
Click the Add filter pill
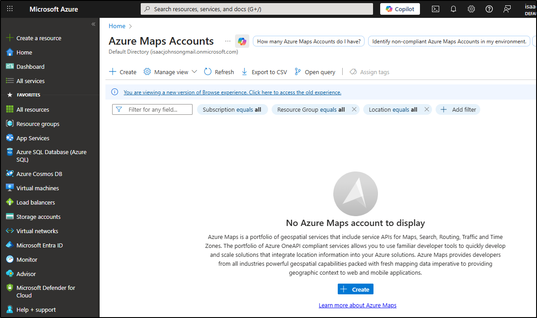458,109
